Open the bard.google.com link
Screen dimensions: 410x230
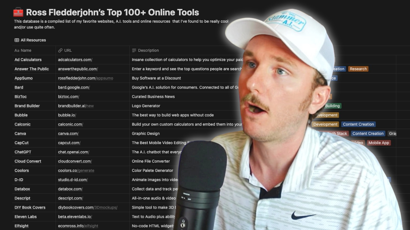click(74, 87)
